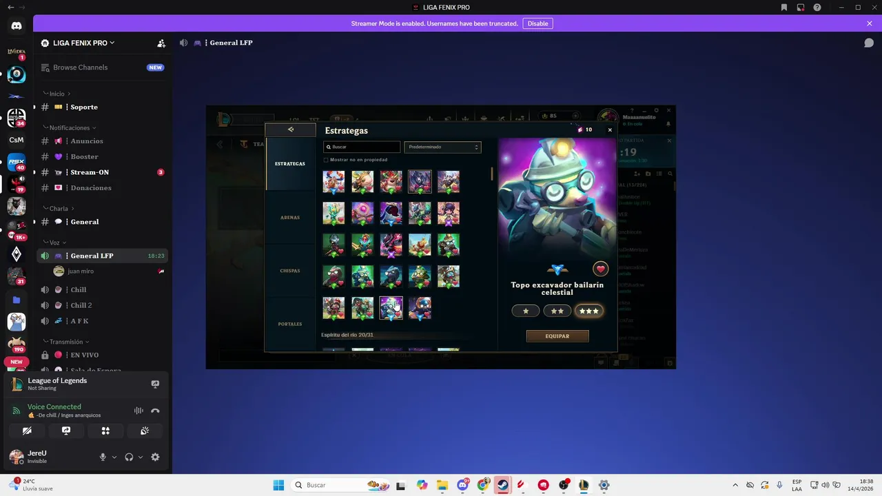
Task: Open the Anuncios channel
Action: click(103, 141)
